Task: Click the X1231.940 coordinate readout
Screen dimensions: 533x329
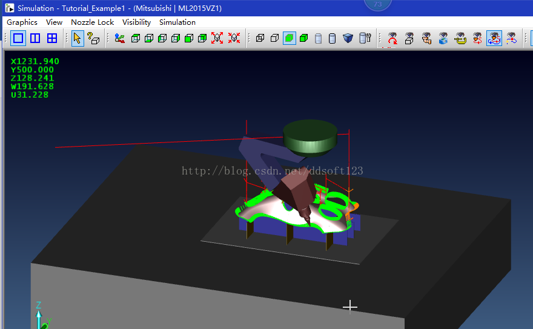Action: (x=35, y=62)
